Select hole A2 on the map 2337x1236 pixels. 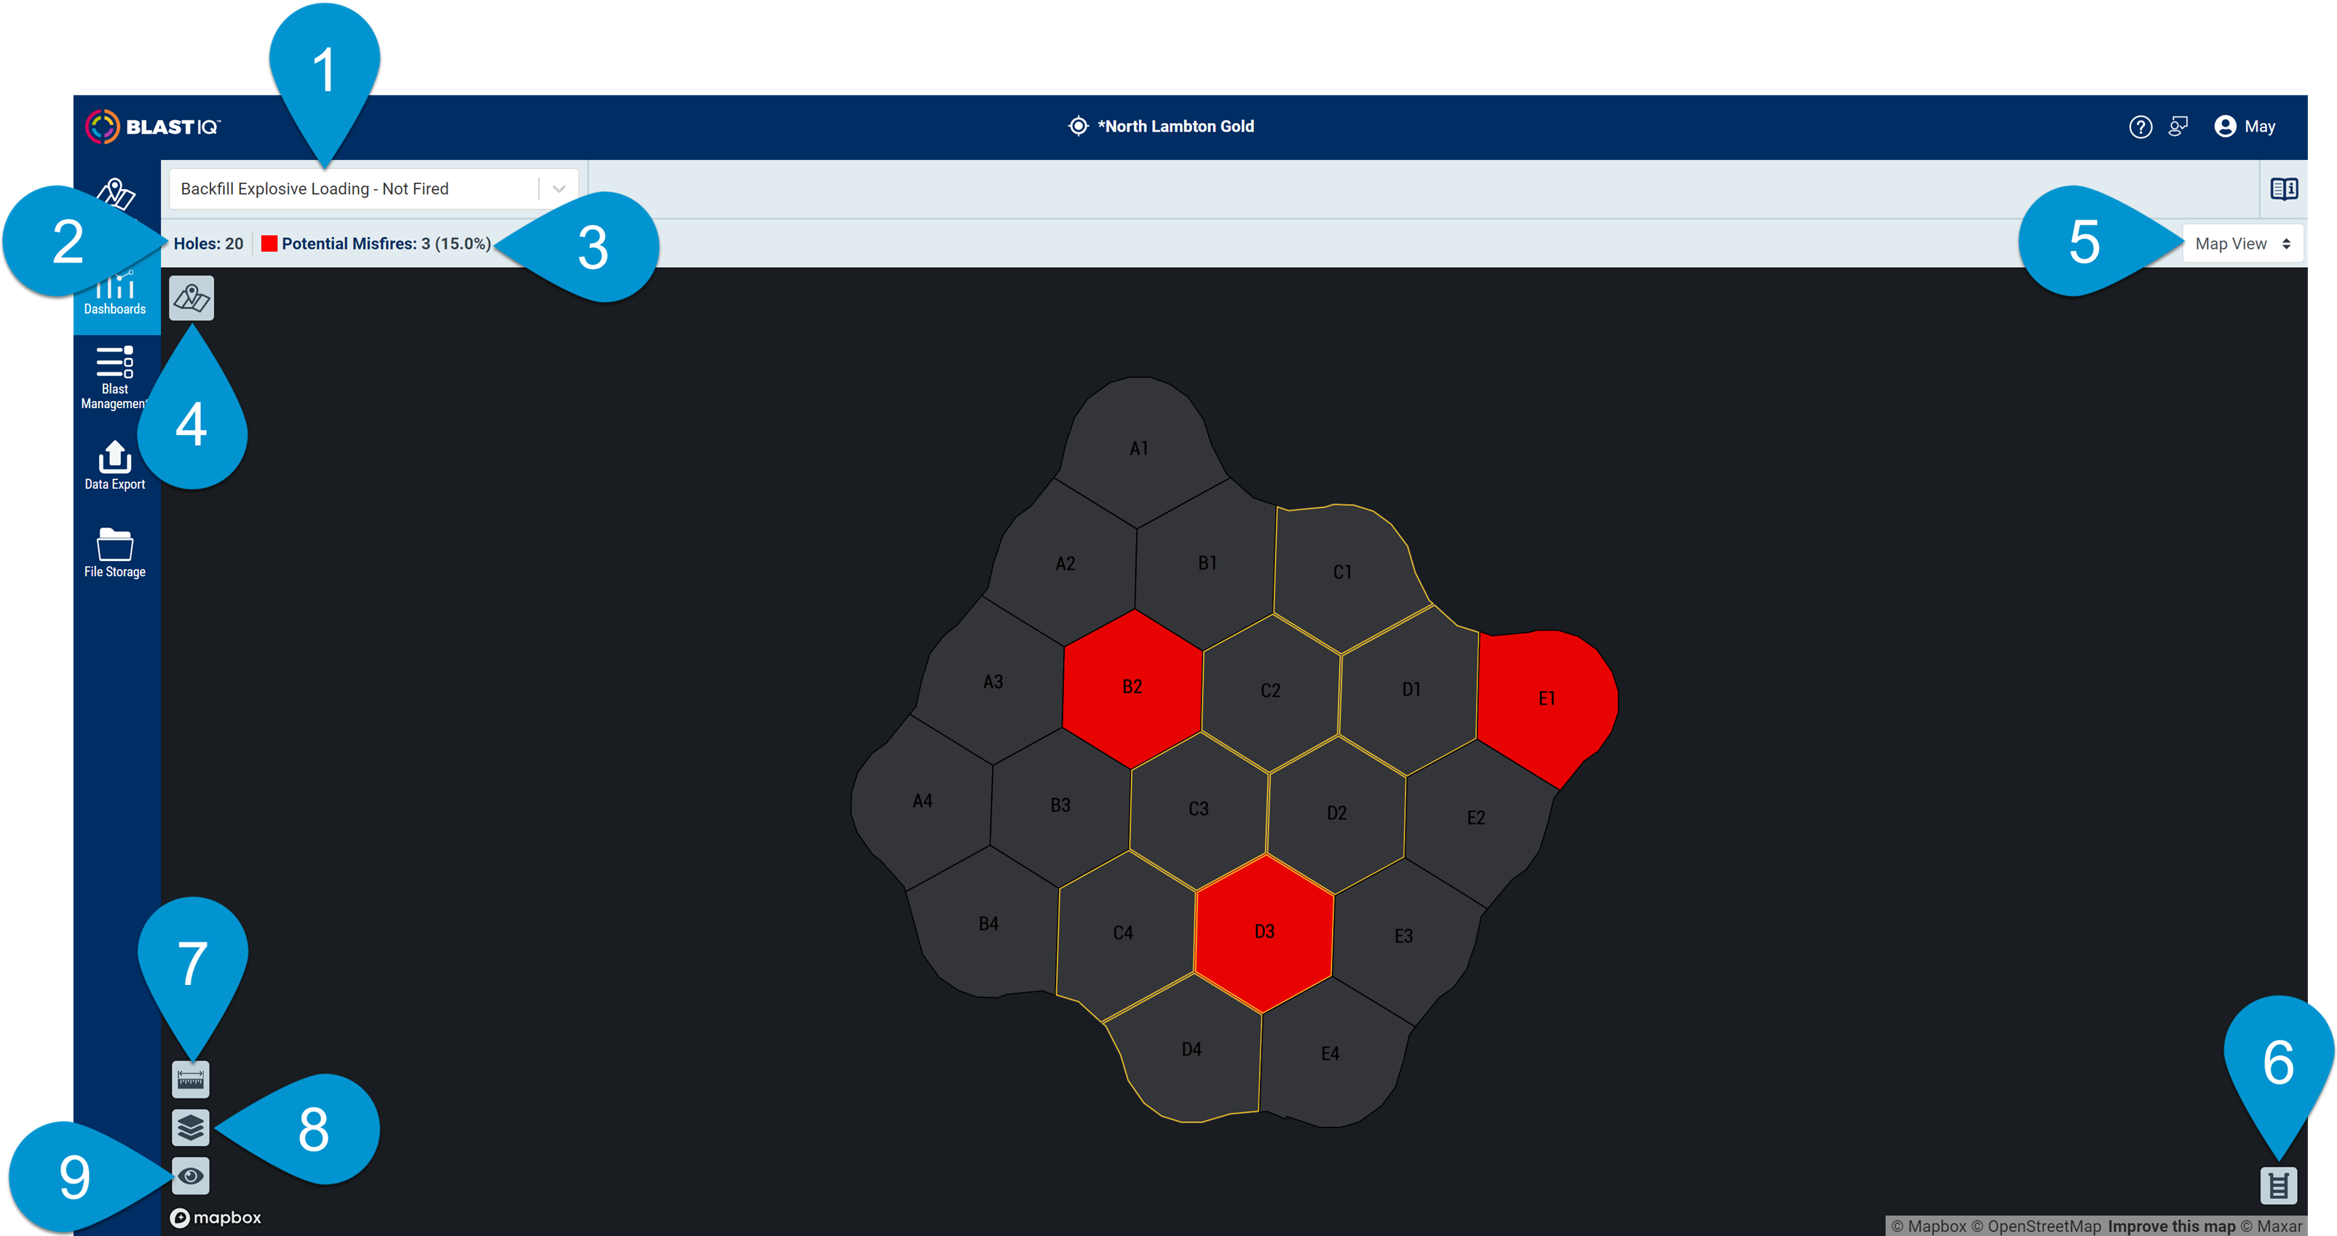click(1065, 564)
